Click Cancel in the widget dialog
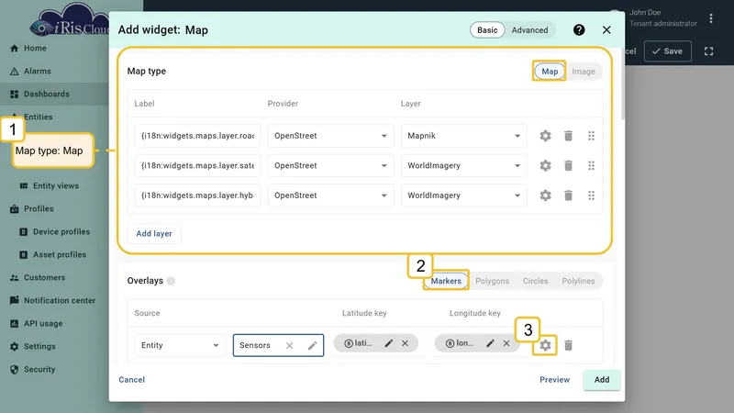 [131, 380]
